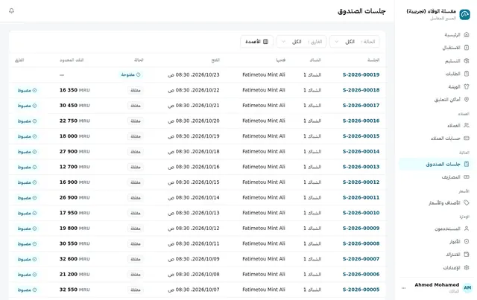This screenshot has width=477, height=300.
Task: Open session S-2026-00014
Action: coord(361,151)
